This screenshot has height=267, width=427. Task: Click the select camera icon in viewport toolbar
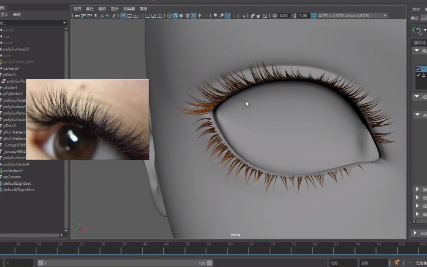pos(77,16)
